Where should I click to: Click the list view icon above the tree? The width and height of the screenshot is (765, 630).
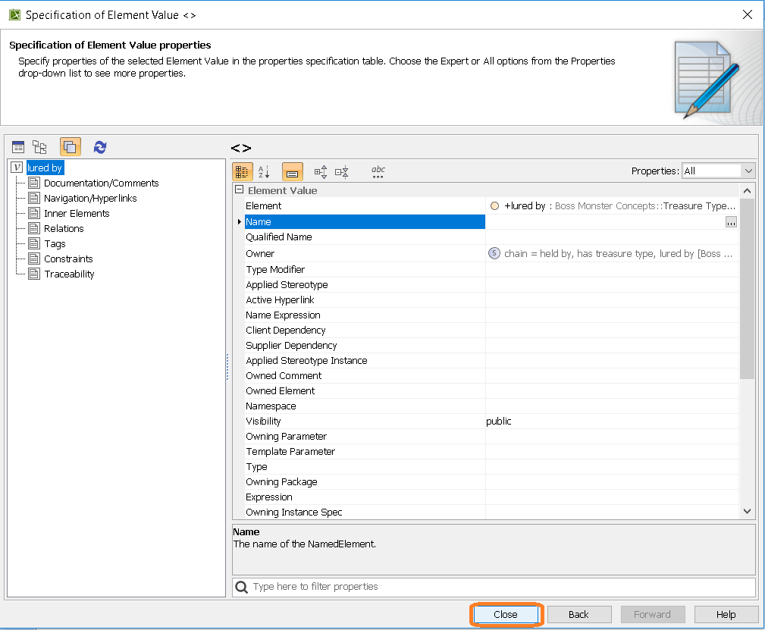18,147
